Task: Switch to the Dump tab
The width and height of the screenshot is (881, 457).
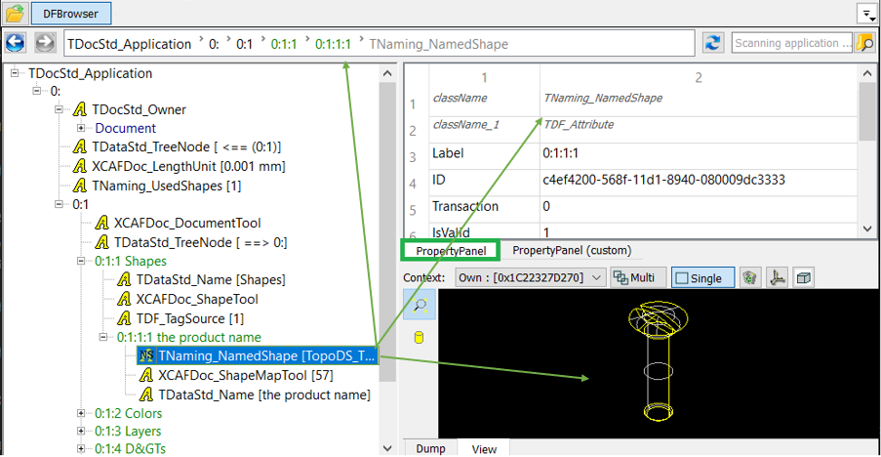Action: tap(431, 448)
